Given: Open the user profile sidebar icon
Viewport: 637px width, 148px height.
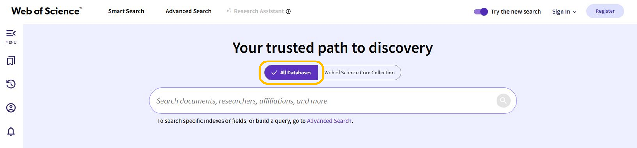Looking at the screenshot, I should pyautogui.click(x=11, y=108).
